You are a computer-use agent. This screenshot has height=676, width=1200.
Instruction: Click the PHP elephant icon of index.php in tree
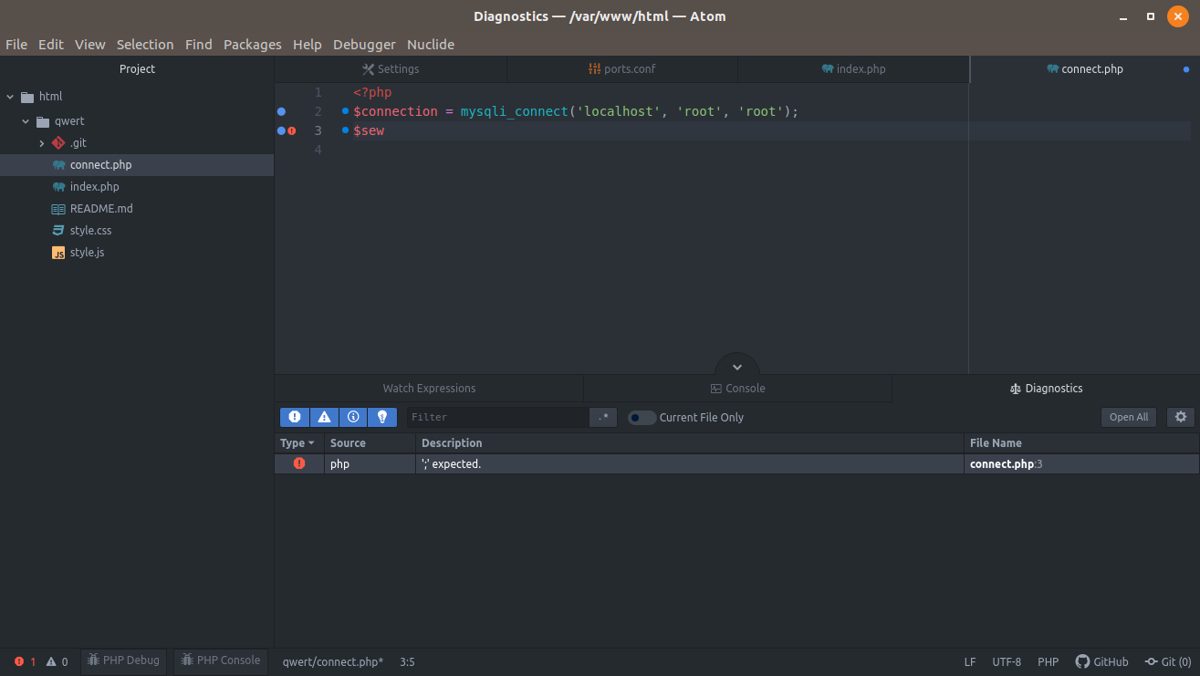(x=58, y=187)
